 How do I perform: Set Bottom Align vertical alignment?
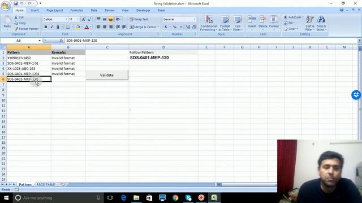click(x=111, y=19)
